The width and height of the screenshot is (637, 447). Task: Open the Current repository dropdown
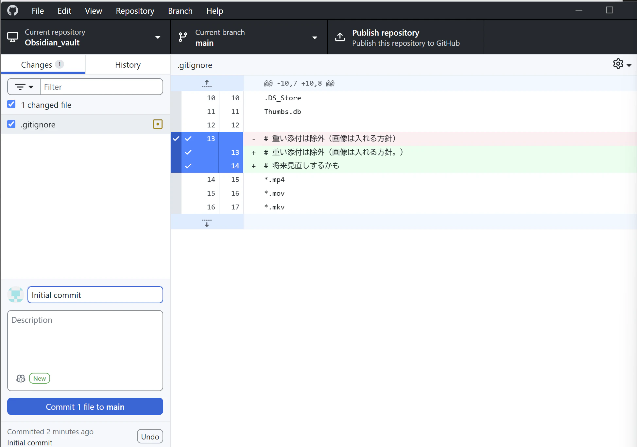click(85, 37)
